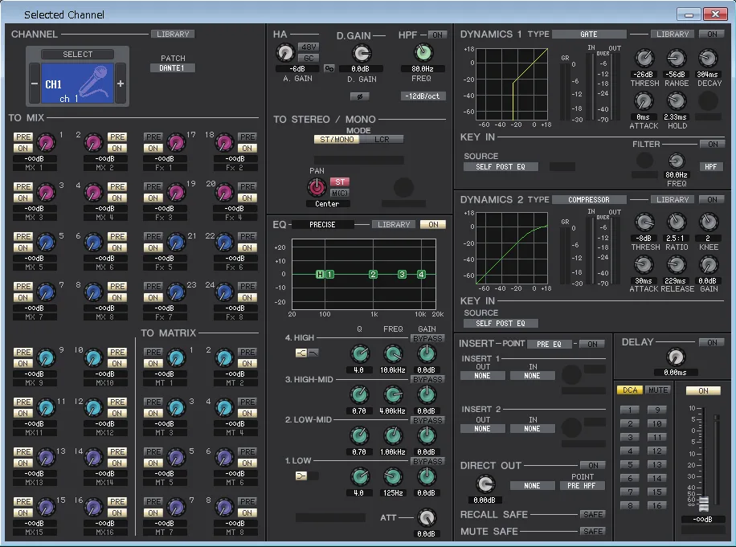Click the RECALL SAFE button
This screenshot has width=736, height=547.
pyautogui.click(x=593, y=515)
